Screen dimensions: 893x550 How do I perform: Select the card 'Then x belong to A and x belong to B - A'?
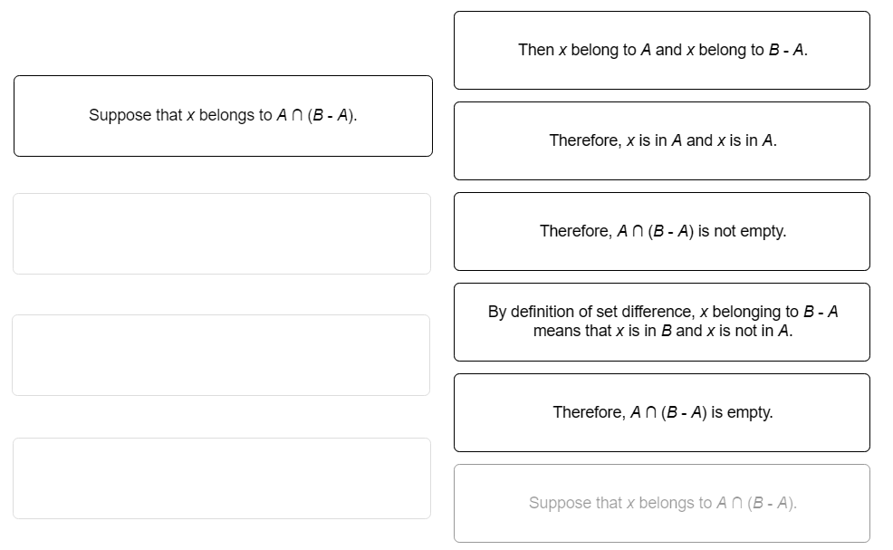coord(660,50)
